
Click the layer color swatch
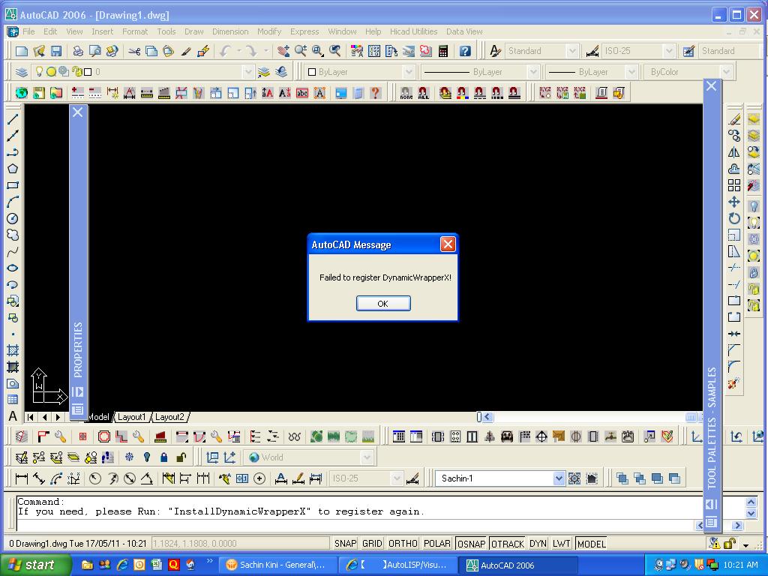coord(88,72)
